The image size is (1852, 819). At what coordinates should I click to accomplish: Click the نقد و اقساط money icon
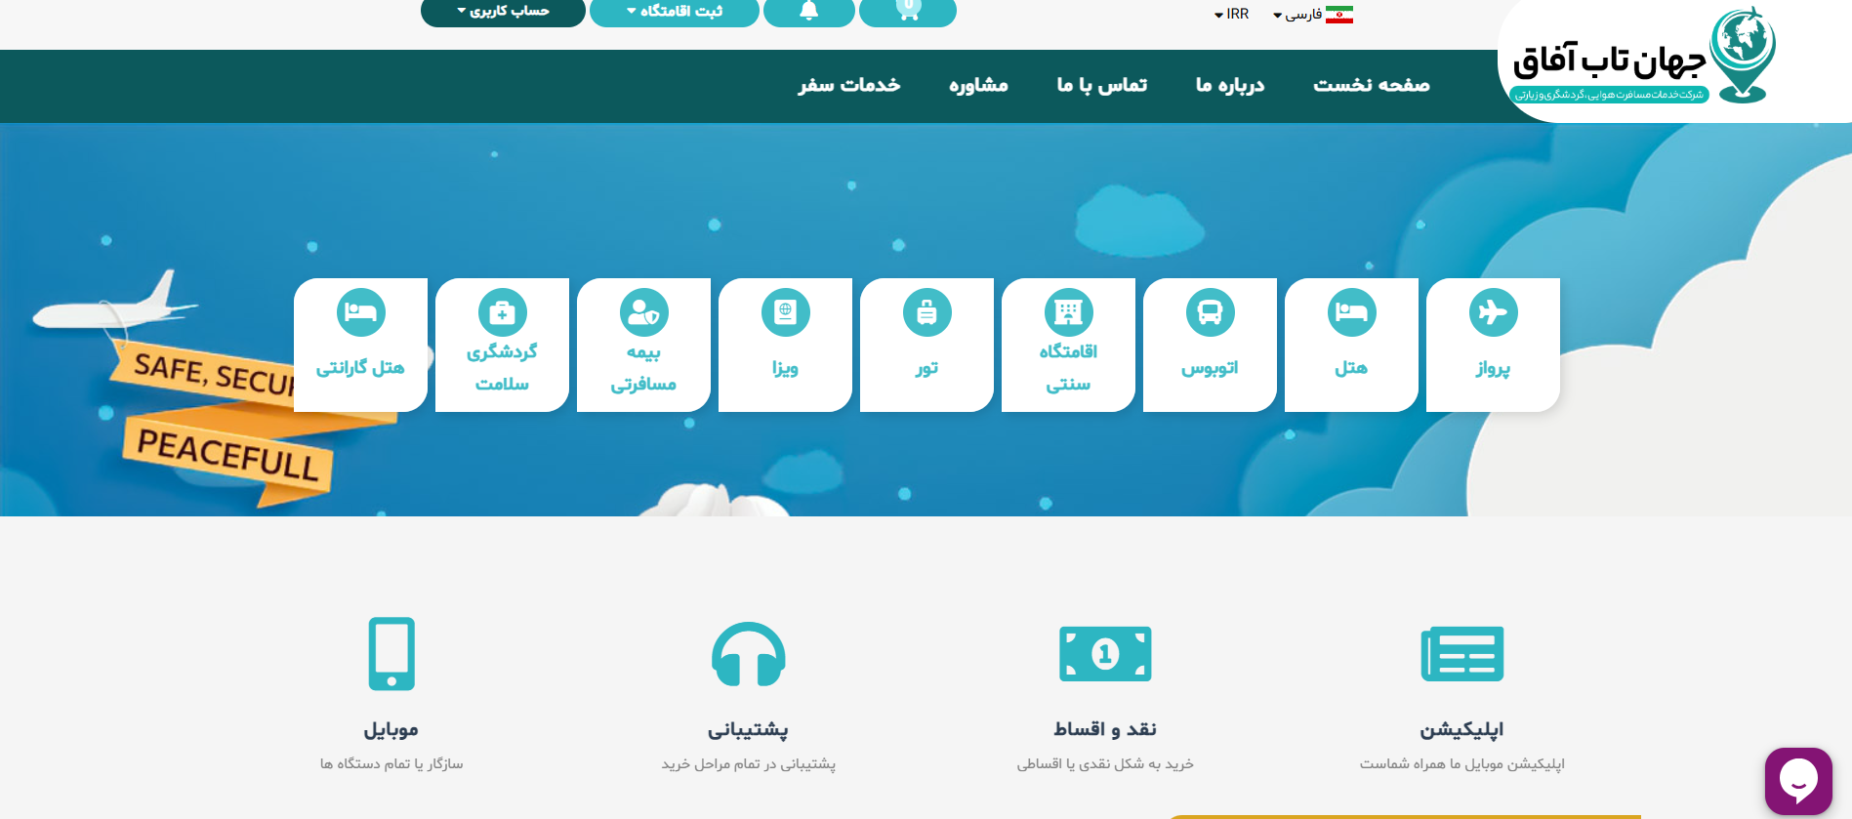(1105, 653)
